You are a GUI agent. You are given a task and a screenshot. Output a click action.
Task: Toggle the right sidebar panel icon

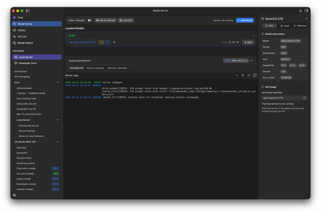pos(306,11)
